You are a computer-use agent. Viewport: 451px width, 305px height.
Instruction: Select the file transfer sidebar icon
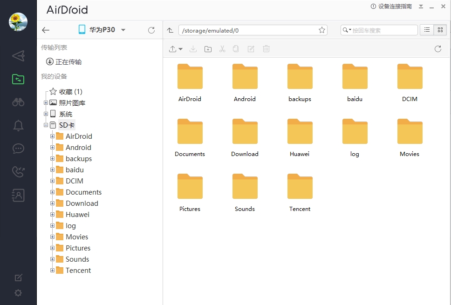18,79
